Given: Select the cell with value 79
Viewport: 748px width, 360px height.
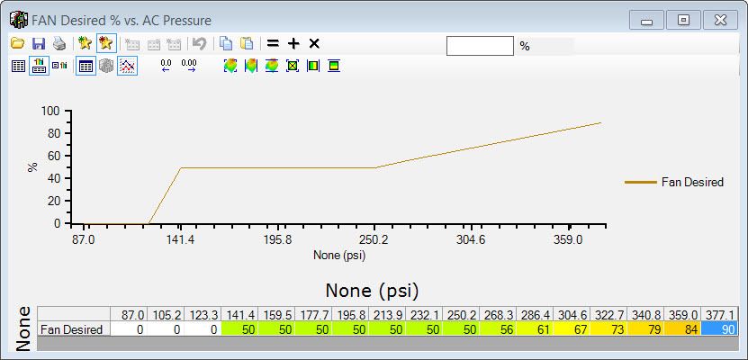Looking at the screenshot, I should pyautogui.click(x=646, y=329).
